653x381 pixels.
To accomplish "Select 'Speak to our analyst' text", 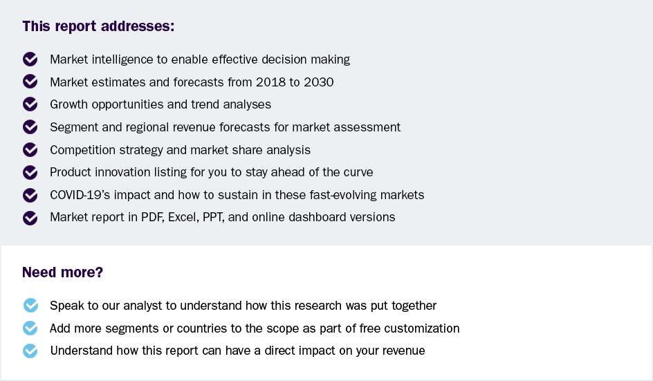I will (243, 306).
